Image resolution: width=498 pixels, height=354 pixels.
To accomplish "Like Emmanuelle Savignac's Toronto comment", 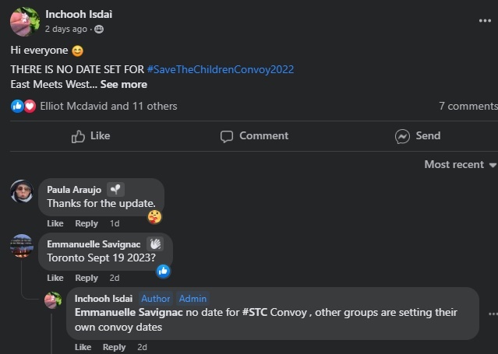I will coord(55,278).
